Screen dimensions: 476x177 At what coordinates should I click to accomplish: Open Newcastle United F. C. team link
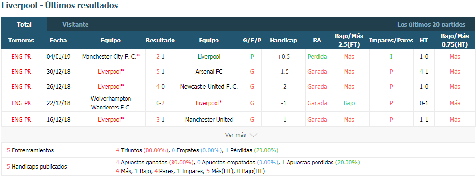pos(209,87)
